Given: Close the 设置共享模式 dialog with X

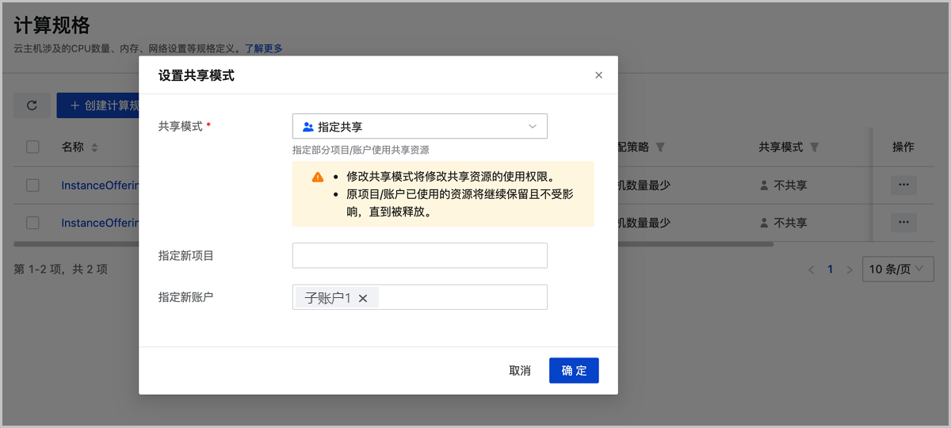Looking at the screenshot, I should [598, 75].
